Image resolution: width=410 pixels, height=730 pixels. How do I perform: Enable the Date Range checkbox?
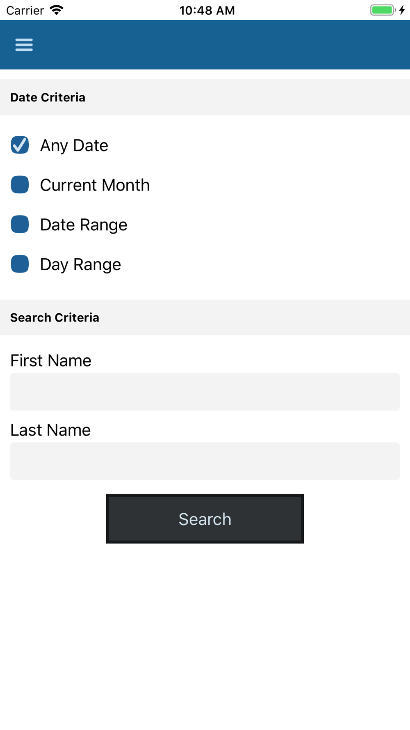pyautogui.click(x=20, y=225)
